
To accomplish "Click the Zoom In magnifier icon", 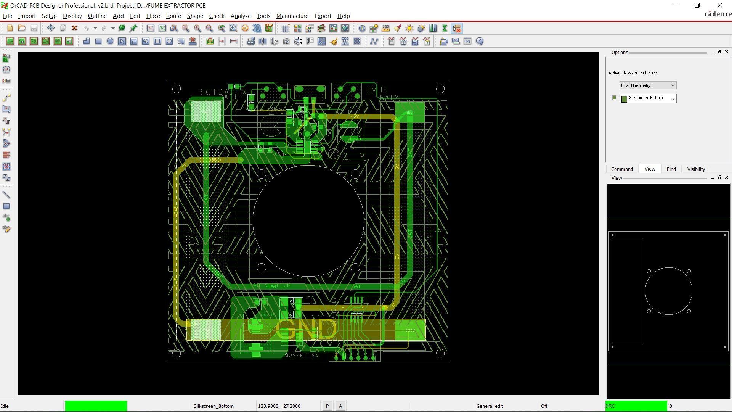I will click(197, 28).
